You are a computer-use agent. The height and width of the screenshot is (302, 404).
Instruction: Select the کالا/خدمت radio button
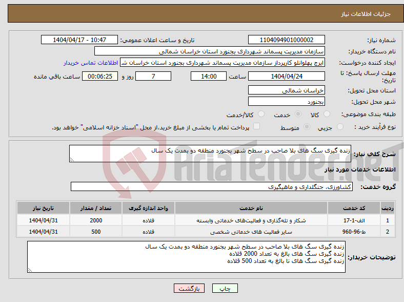click(261, 114)
